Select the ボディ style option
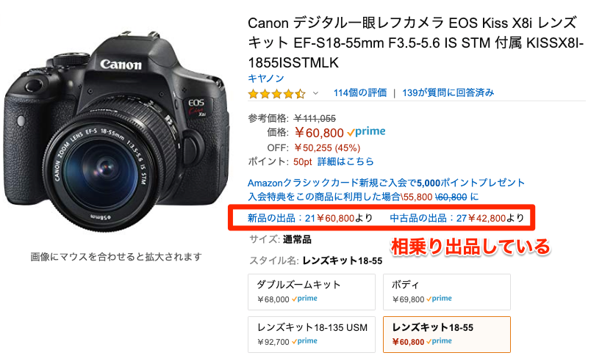602x361 pixels. (446, 292)
